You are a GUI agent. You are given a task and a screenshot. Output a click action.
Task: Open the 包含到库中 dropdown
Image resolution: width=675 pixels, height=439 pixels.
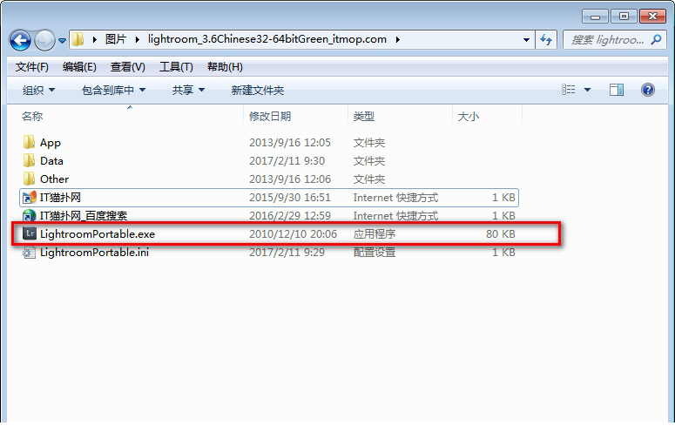[113, 90]
